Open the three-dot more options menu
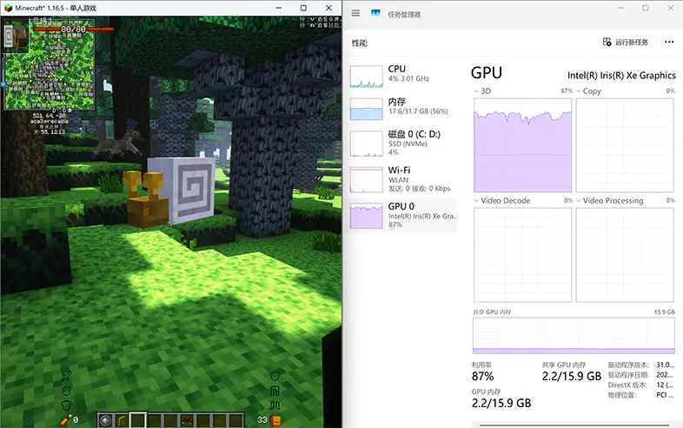The image size is (683, 428). pyautogui.click(x=669, y=42)
